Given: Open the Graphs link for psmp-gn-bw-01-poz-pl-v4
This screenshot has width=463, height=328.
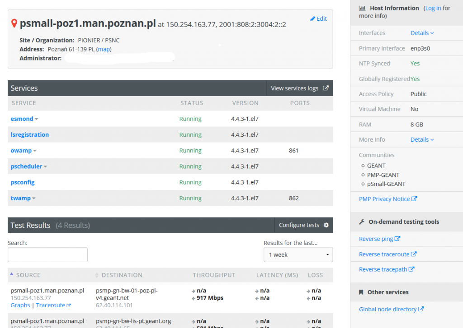Looking at the screenshot, I should tap(20, 305).
